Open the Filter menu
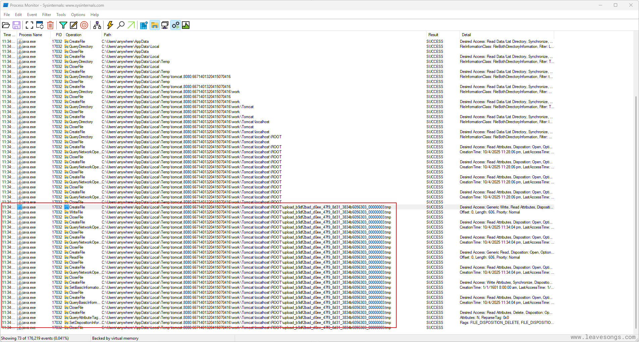 (47, 15)
